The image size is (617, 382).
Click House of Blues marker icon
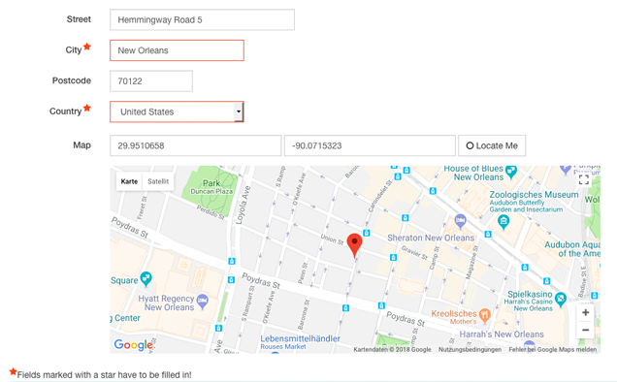[x=510, y=172]
